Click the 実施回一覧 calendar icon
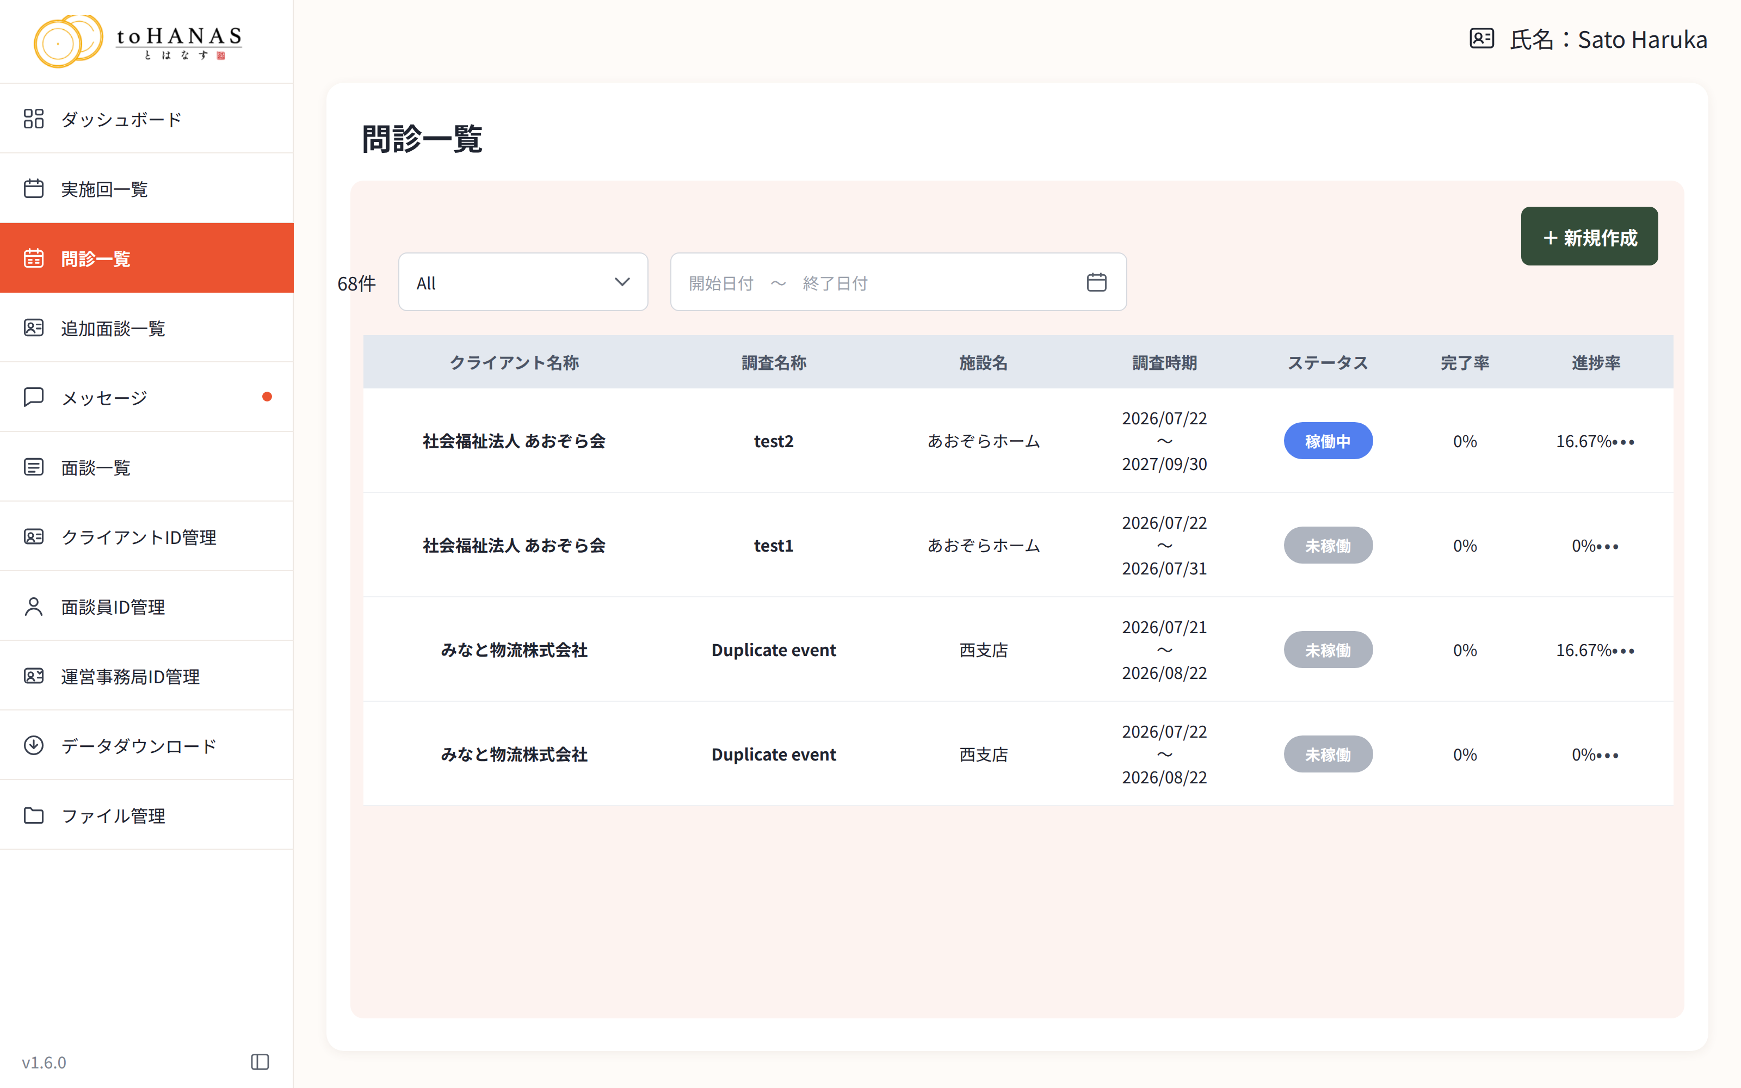The image size is (1741, 1088). 34,189
